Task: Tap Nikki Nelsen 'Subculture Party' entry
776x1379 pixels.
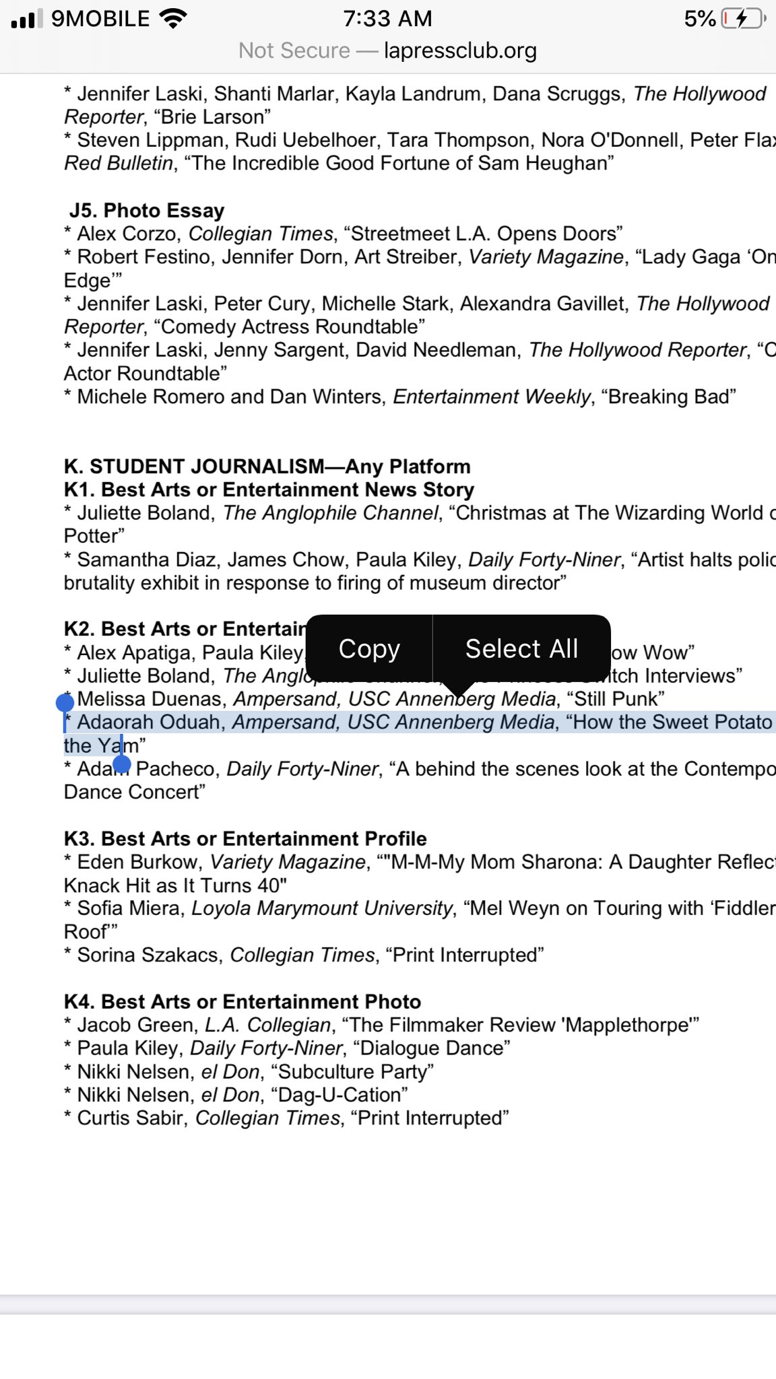Action: point(249,1071)
